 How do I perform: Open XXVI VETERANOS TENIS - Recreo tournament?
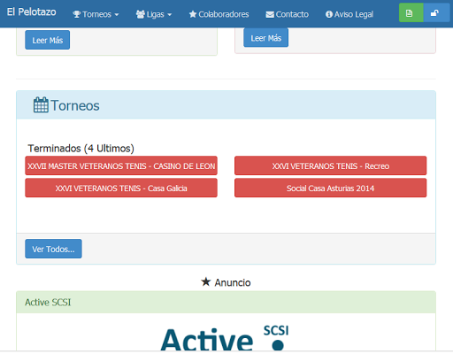point(331,165)
